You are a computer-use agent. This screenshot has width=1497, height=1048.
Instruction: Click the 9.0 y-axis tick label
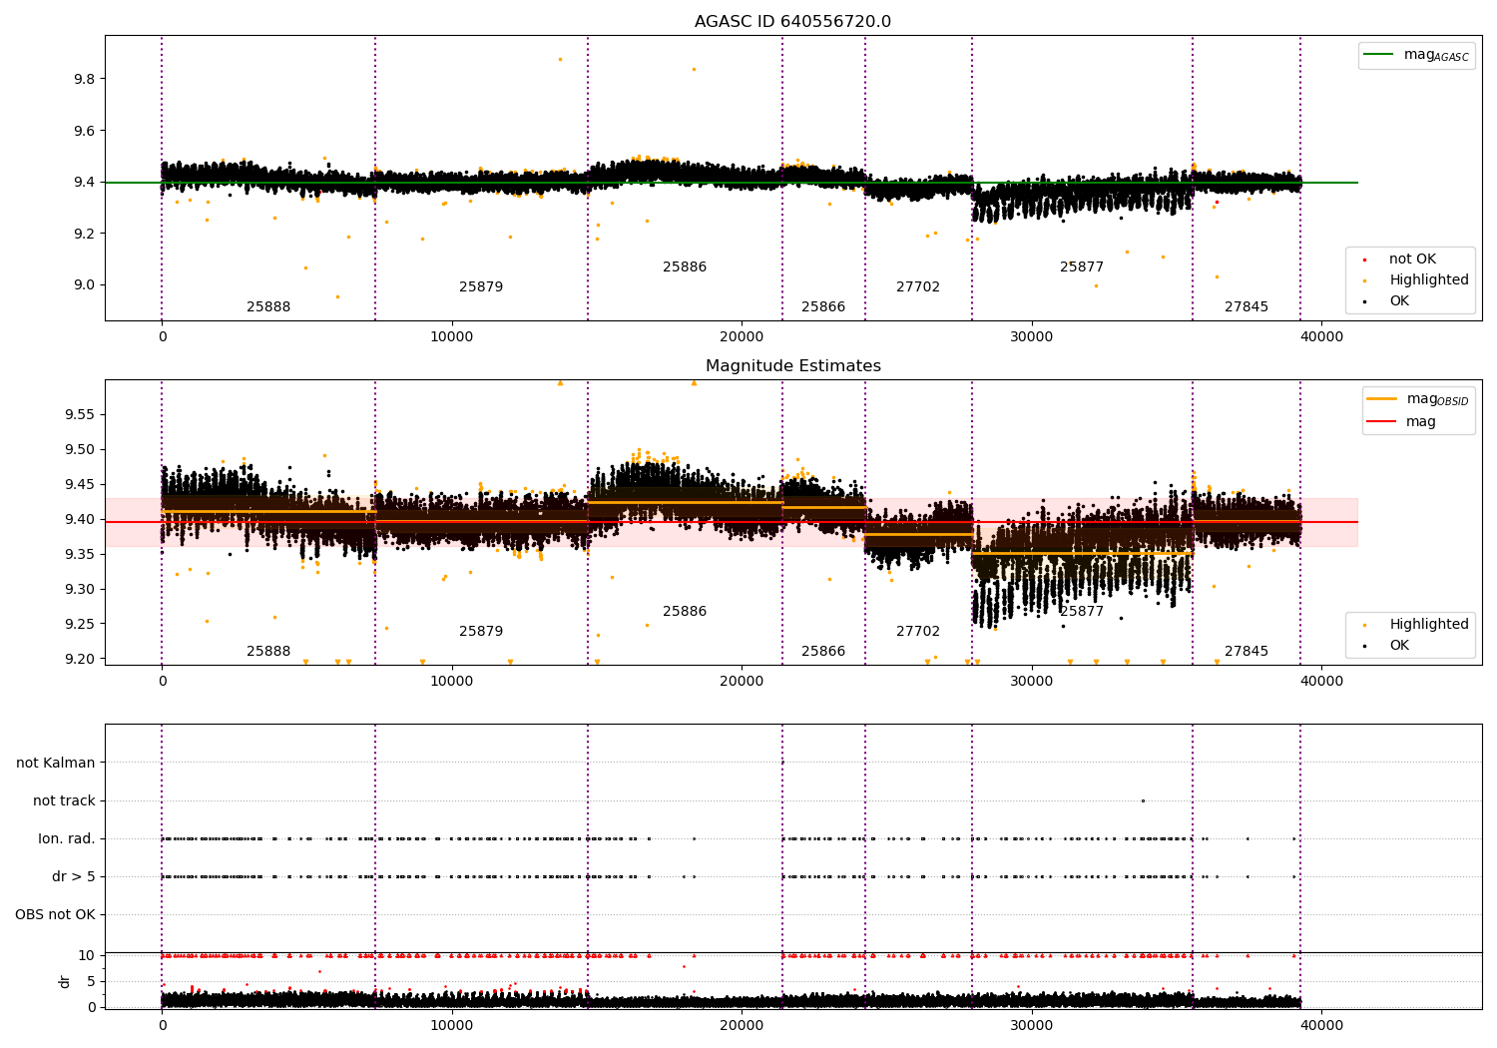click(x=84, y=284)
